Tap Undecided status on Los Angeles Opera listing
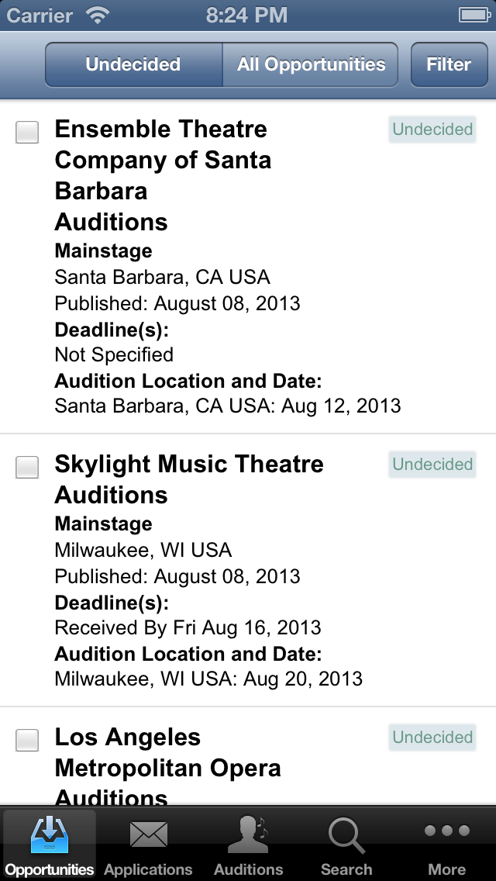The width and height of the screenshot is (496, 881). click(x=432, y=738)
